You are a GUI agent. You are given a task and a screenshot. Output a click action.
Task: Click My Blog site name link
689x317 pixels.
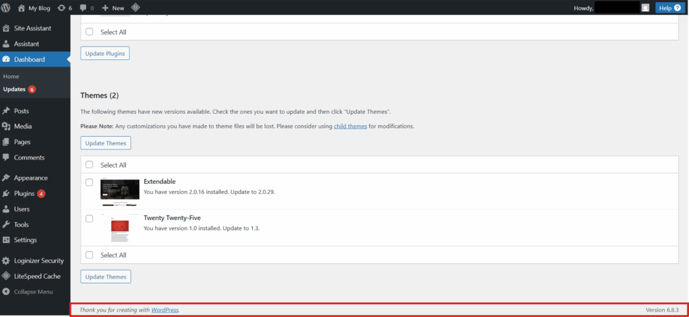39,8
